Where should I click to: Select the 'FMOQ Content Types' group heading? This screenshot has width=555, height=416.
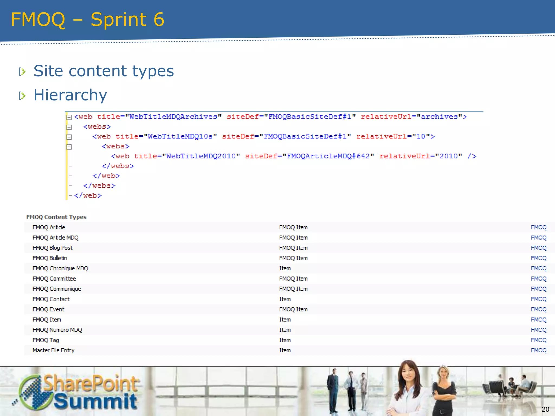56,217
